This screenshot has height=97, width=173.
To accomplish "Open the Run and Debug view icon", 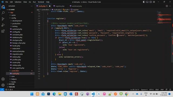I will (3, 25).
